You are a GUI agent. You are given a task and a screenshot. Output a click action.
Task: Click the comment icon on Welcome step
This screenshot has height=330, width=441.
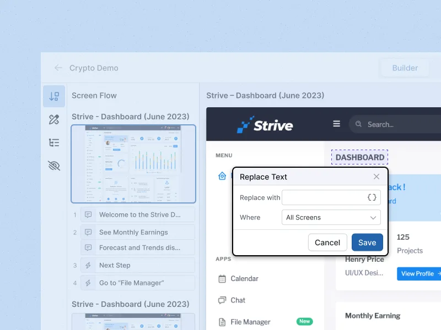click(x=88, y=215)
